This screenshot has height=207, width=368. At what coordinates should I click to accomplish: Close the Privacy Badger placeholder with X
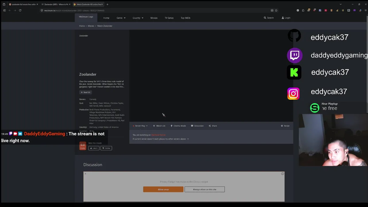pos(85,174)
